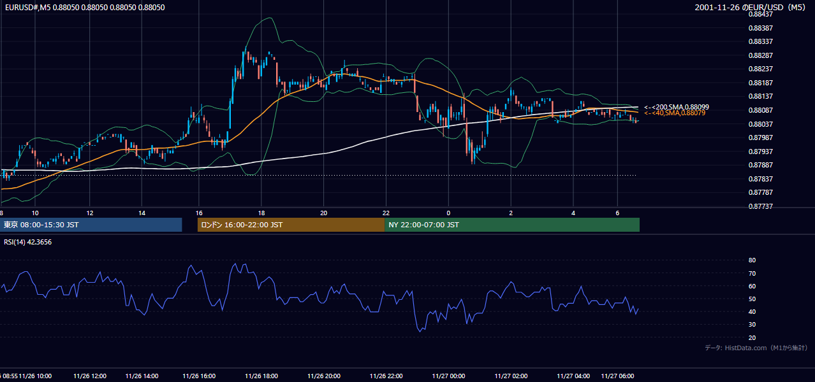Click hour 22 under the price chart
Image resolution: width=815 pixels, height=382 pixels.
386,213
